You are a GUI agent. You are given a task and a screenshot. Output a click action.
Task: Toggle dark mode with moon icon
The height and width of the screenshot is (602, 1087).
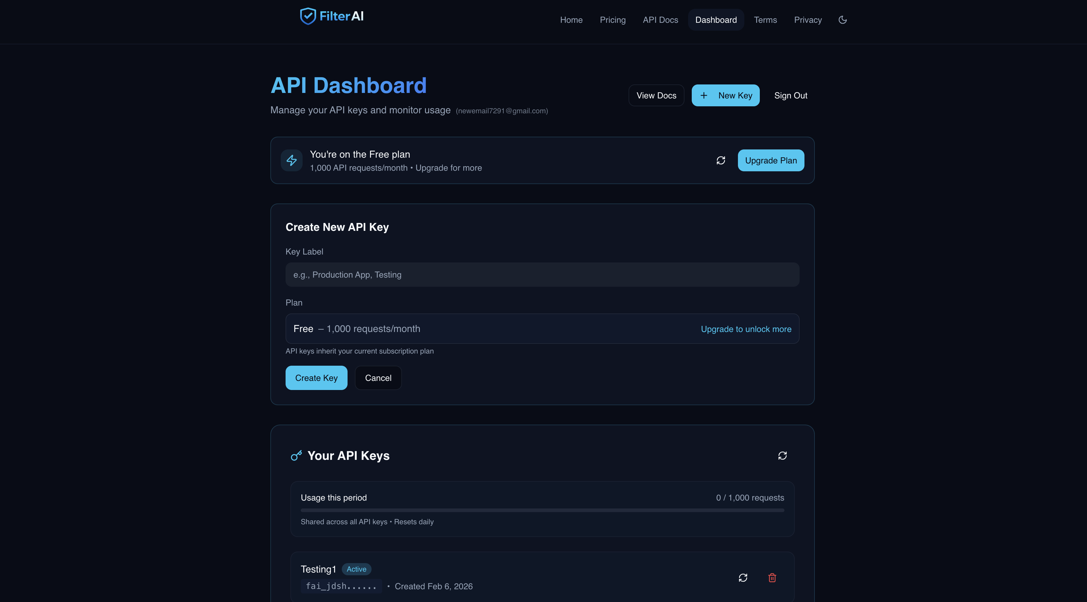[x=842, y=20]
